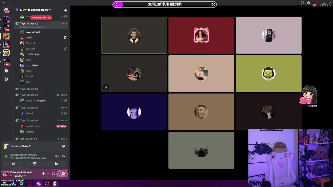Image resolution: width=333 pixels, height=187 pixels.
Task: Open microphone input options chevron
Action: point(48,174)
